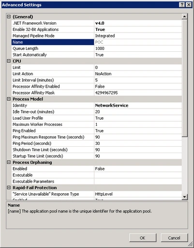The width and height of the screenshot is (194, 248).
Task: Select the Limit Action property
Action: [53, 74]
